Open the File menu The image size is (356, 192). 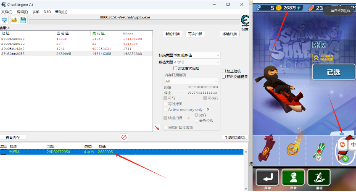point(7,12)
